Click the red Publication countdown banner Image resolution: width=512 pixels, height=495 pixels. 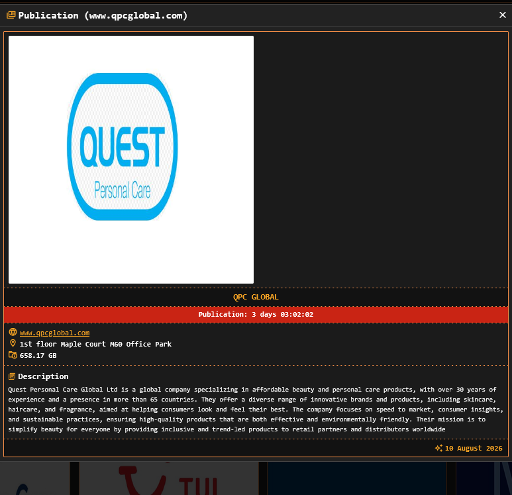point(256,315)
